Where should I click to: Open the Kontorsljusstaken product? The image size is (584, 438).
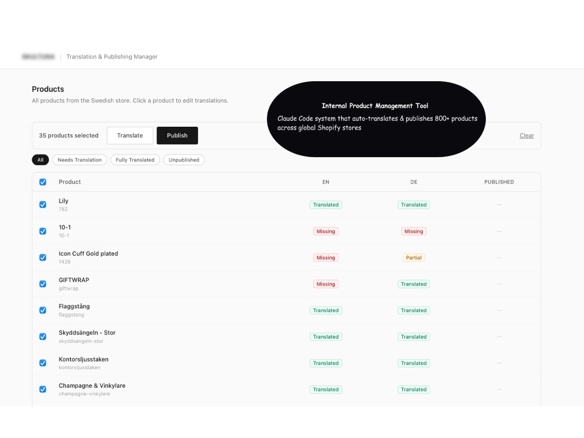pos(84,359)
